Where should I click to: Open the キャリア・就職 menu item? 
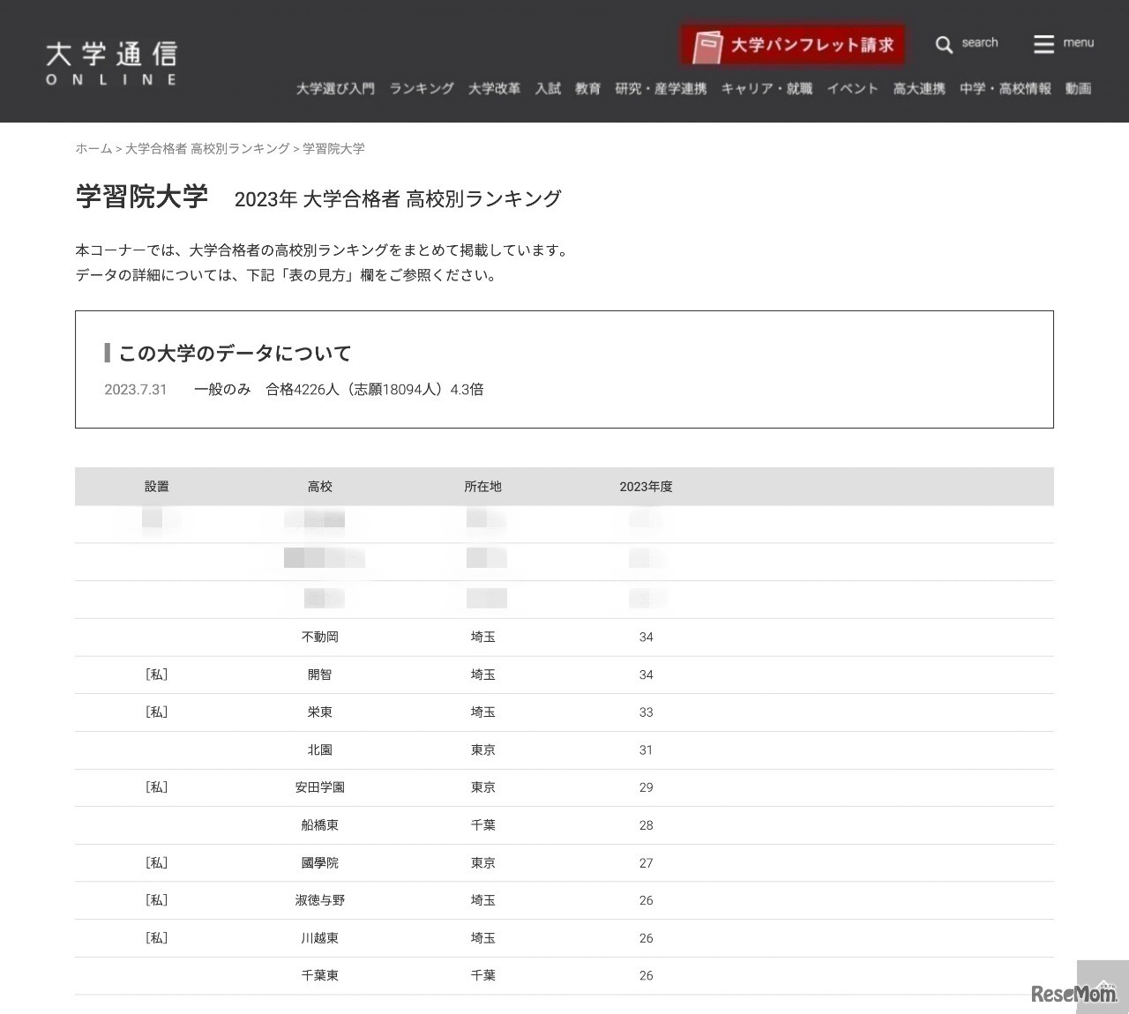[x=766, y=88]
